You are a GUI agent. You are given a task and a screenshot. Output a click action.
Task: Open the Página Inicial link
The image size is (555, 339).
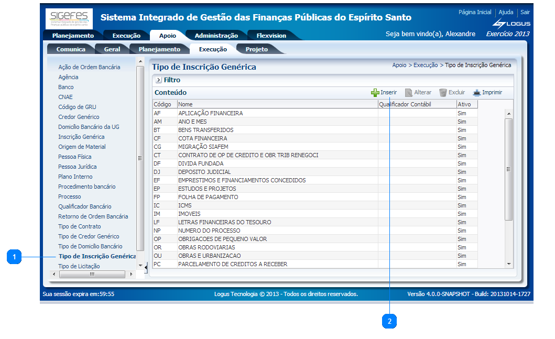(475, 12)
